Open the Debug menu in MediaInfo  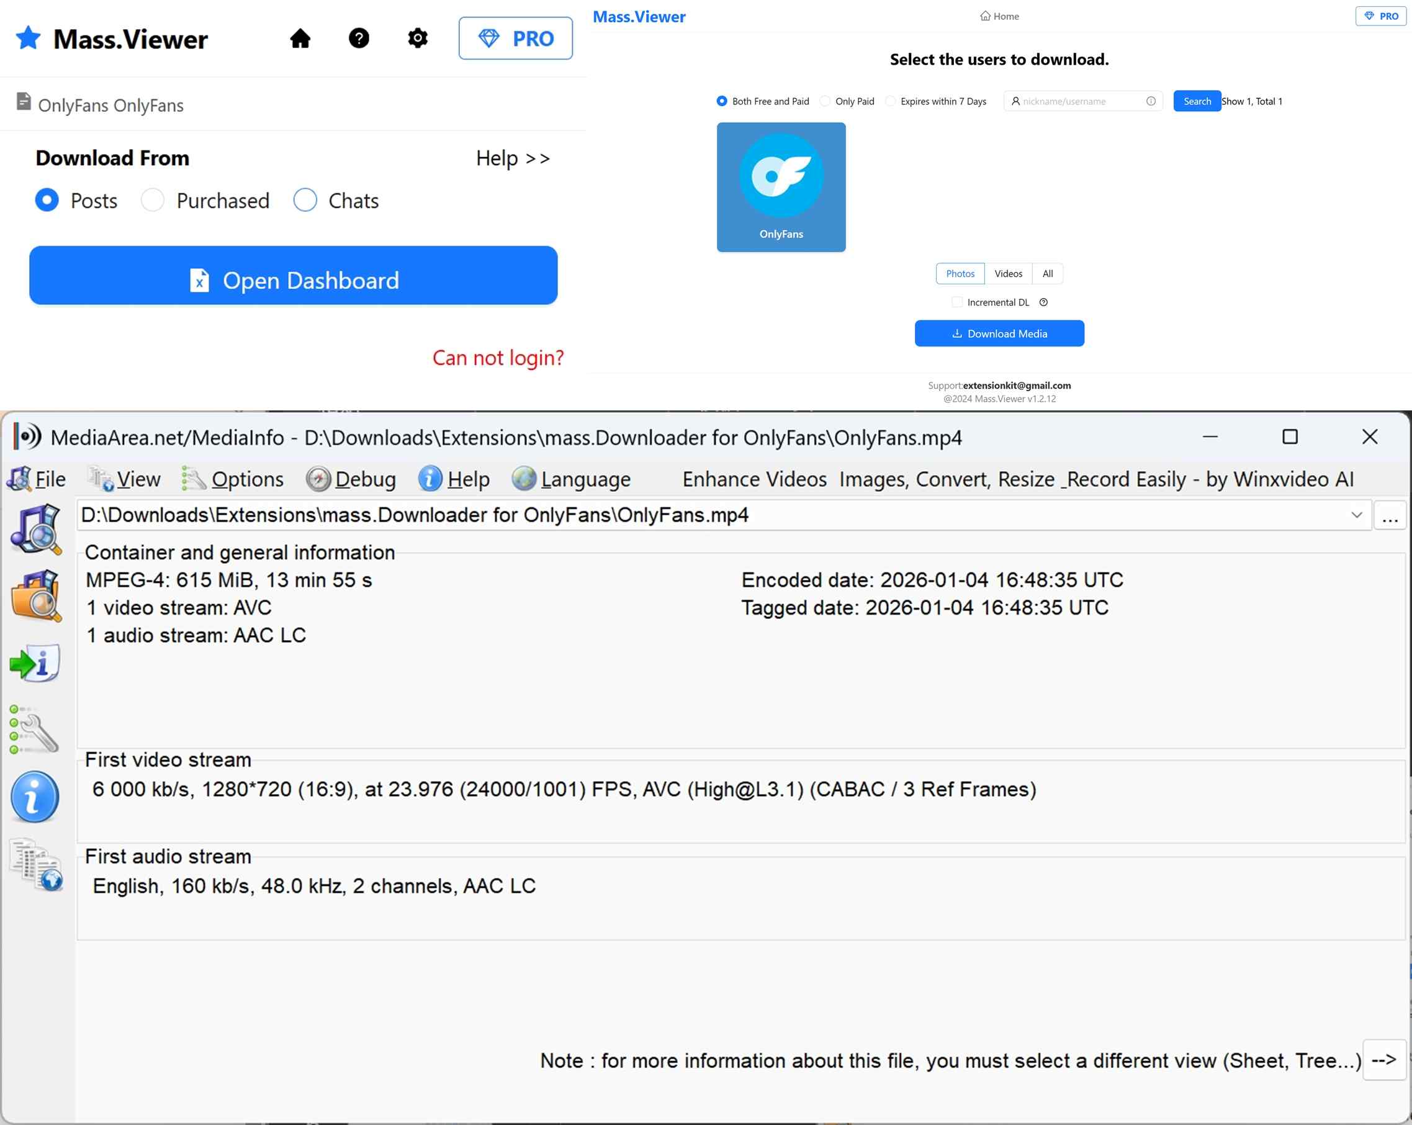[352, 479]
